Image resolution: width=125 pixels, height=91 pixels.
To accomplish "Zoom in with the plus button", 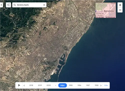I will click(120, 5).
